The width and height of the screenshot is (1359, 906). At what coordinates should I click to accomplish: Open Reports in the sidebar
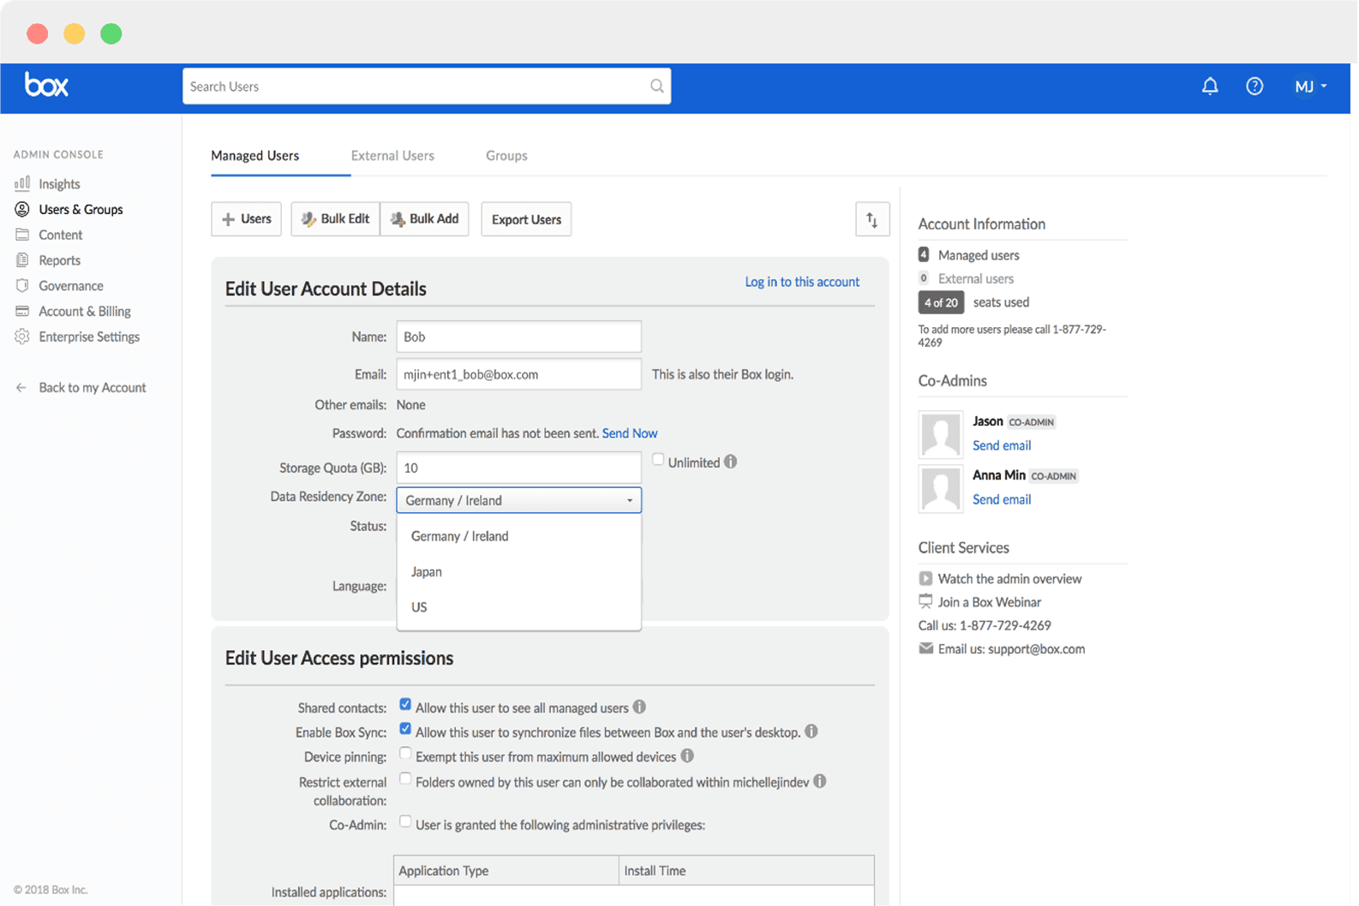click(59, 260)
